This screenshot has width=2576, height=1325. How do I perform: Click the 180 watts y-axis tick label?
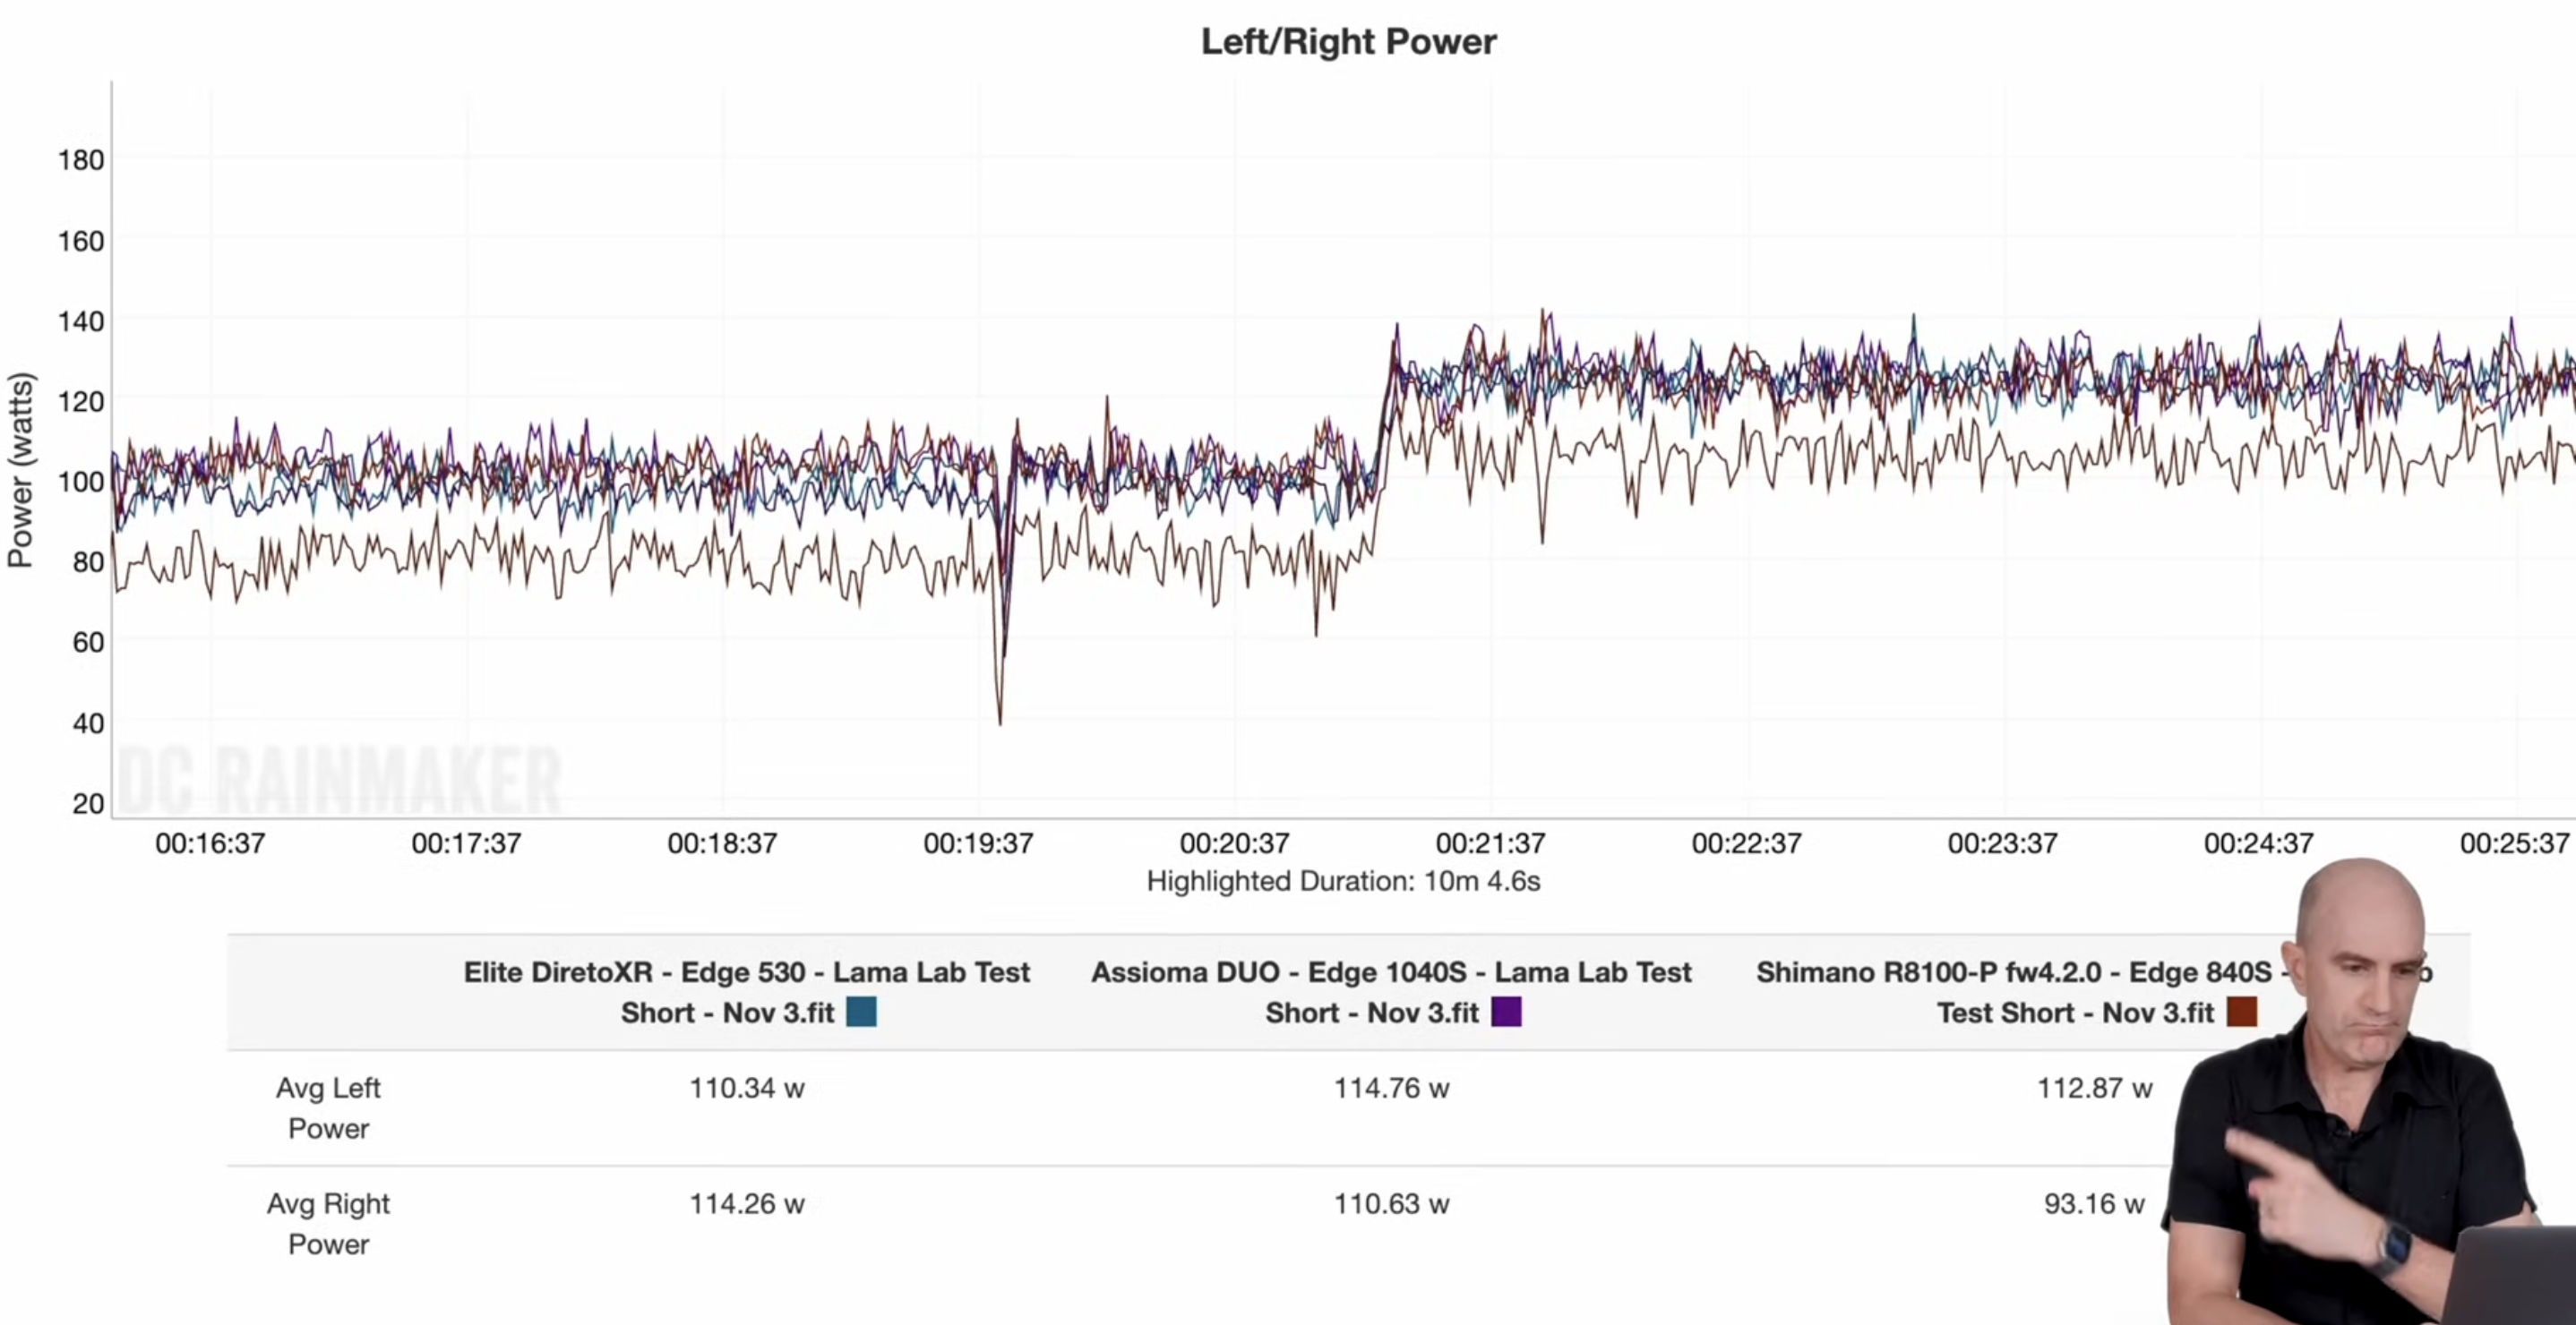coord(81,160)
